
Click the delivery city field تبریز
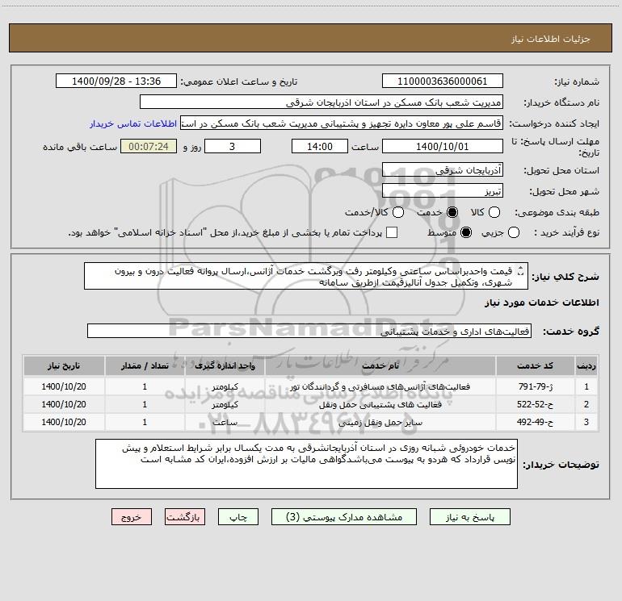tap(443, 191)
